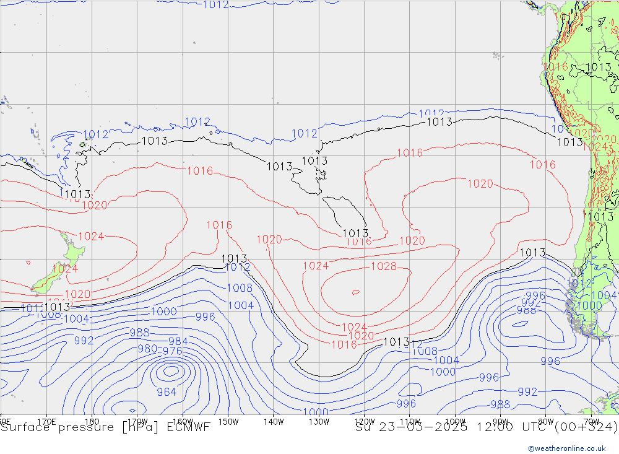
Task: Click the 80W longitude label
Action: 546,422
